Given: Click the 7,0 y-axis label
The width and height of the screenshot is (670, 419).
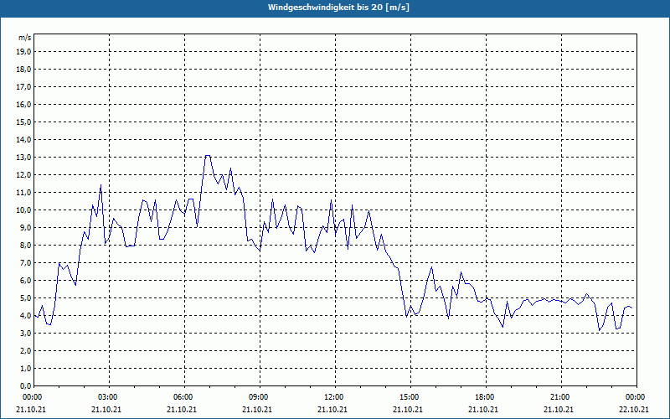Looking at the screenshot, I should (26, 263).
